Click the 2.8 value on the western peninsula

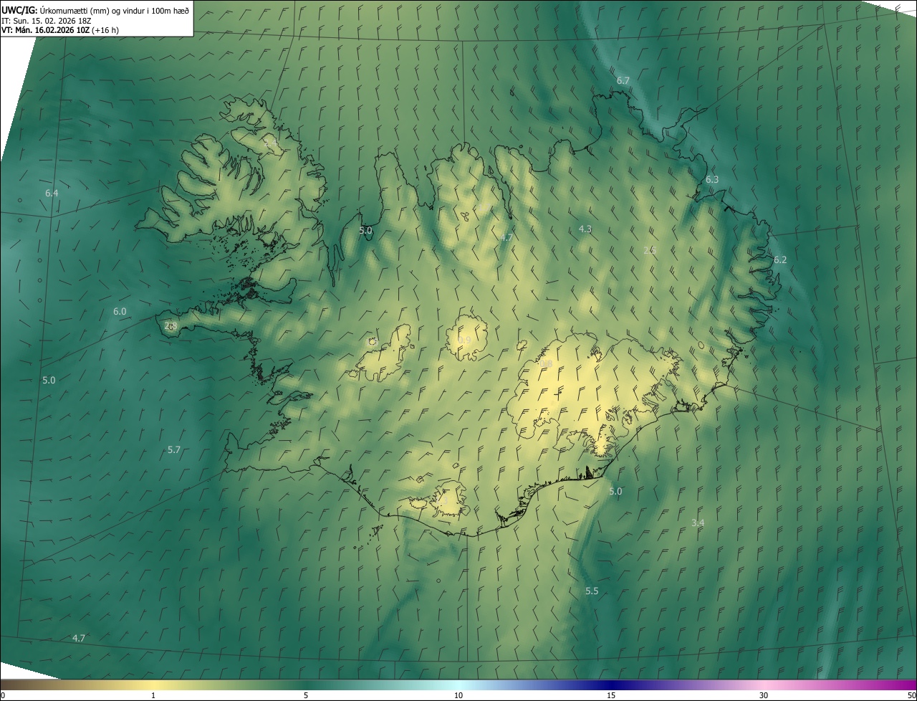pos(171,325)
